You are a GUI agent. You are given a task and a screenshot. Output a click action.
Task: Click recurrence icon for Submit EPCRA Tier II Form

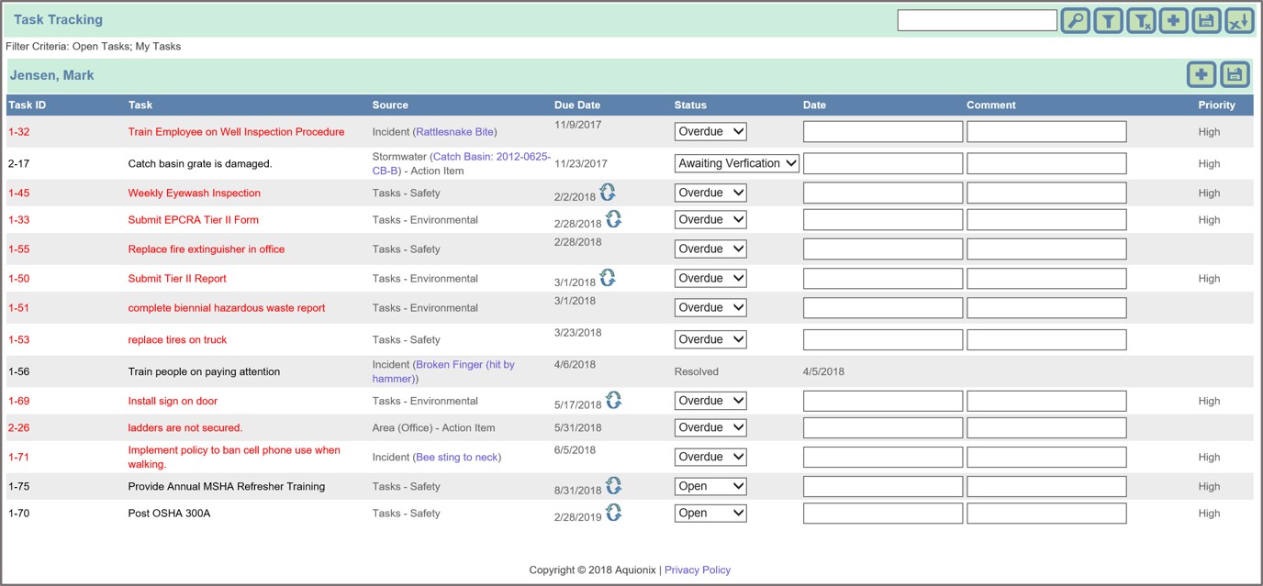(613, 218)
